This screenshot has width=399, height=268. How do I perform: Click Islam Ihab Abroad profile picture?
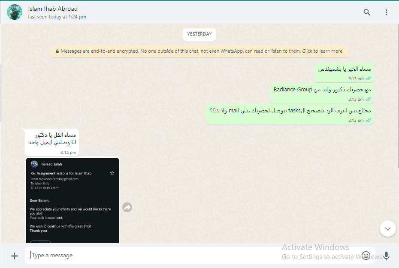15,12
